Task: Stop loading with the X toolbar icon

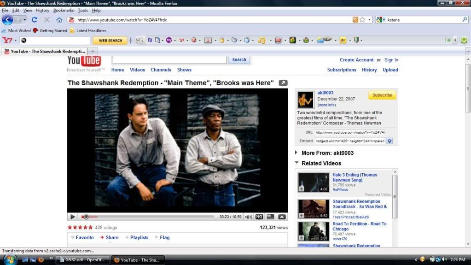Action: click(x=47, y=20)
